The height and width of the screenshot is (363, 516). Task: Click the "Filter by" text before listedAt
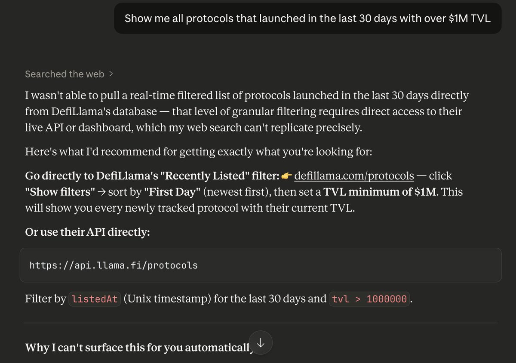coord(45,299)
